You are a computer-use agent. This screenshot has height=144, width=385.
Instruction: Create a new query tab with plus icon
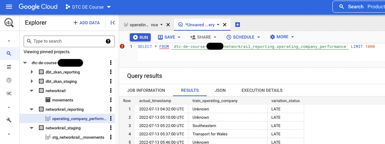[x=238, y=25]
